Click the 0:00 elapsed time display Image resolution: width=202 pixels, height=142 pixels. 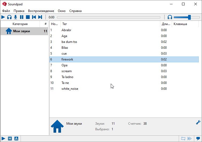pyautogui.click(x=51, y=17)
